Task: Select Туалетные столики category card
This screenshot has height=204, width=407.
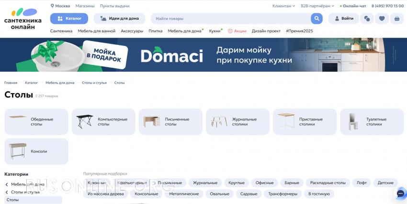Action: [x=372, y=122]
